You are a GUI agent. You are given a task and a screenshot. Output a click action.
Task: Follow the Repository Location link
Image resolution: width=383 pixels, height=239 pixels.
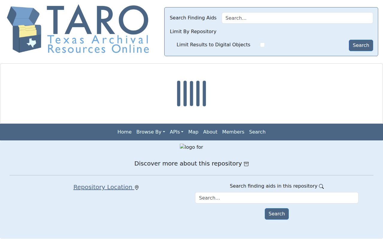coord(104,187)
